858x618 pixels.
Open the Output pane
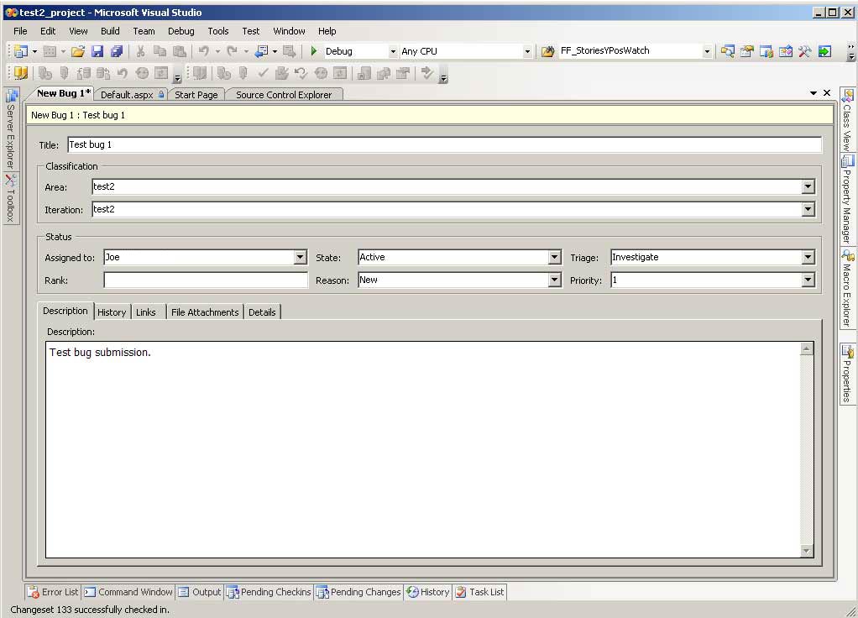pos(200,592)
